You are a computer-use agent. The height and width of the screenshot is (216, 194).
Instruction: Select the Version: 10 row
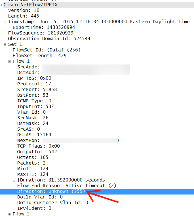(x=24, y=10)
